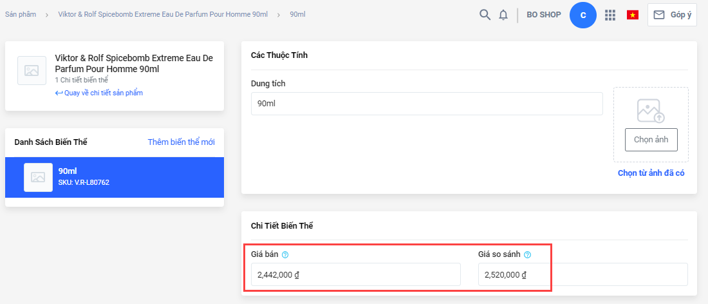Navigate to Sản phẩm breadcrumb
Viewport: 708px width, 304px height.
pyautogui.click(x=21, y=14)
